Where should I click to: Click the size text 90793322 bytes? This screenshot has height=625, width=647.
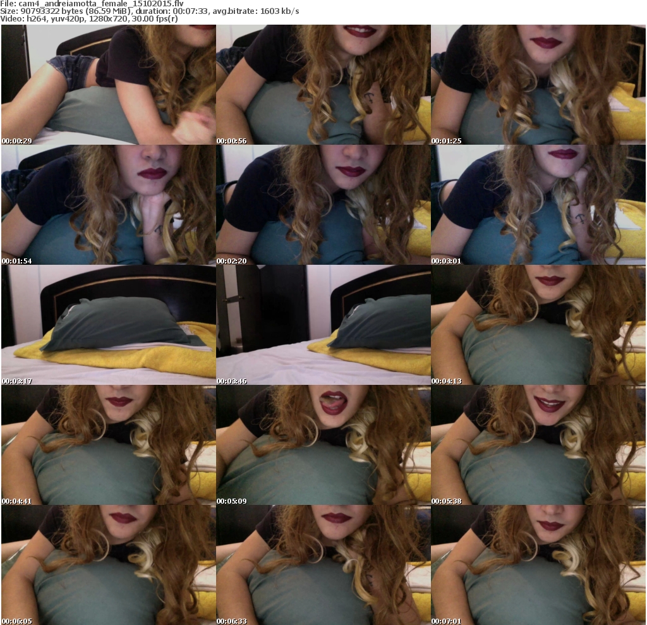[x=52, y=11]
